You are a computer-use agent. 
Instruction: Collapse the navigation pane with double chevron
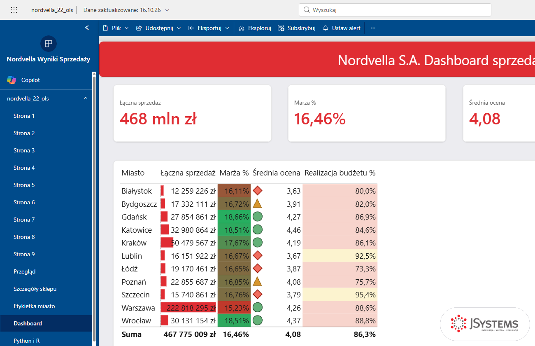click(87, 28)
